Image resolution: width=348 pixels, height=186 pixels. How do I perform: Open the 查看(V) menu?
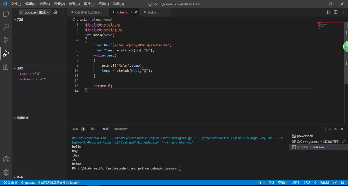(x=59, y=4)
